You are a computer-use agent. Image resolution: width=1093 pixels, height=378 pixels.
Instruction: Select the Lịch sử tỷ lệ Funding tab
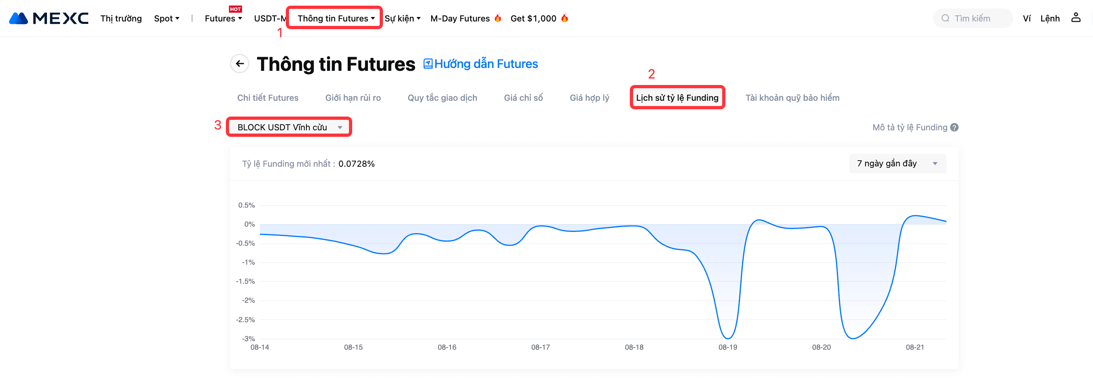point(677,98)
